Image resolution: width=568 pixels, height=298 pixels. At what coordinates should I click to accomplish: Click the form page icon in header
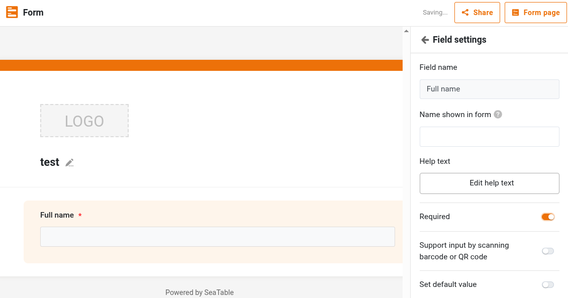pyautogui.click(x=515, y=13)
